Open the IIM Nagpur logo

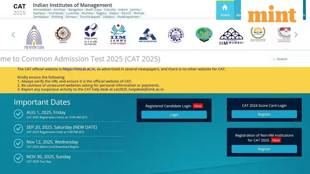point(258,35)
